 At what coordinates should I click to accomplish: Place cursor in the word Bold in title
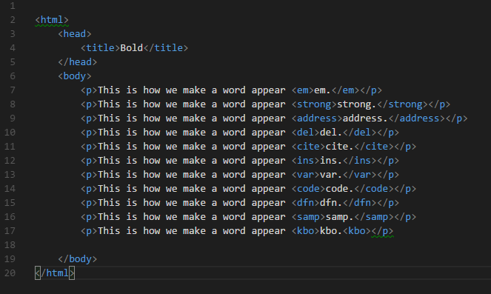pyautogui.click(x=132, y=48)
